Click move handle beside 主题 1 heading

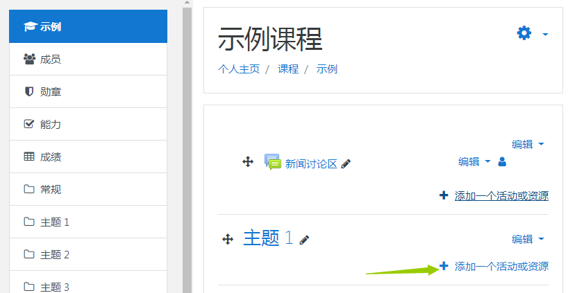pos(227,239)
